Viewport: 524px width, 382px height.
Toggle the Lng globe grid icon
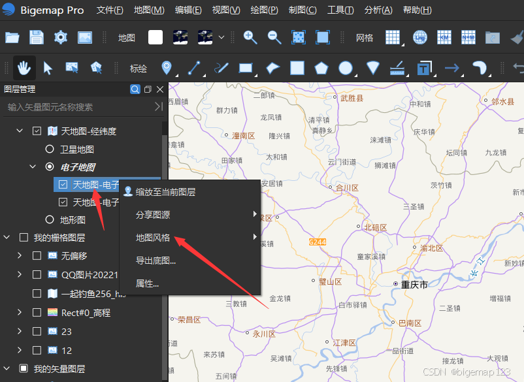[x=419, y=37]
